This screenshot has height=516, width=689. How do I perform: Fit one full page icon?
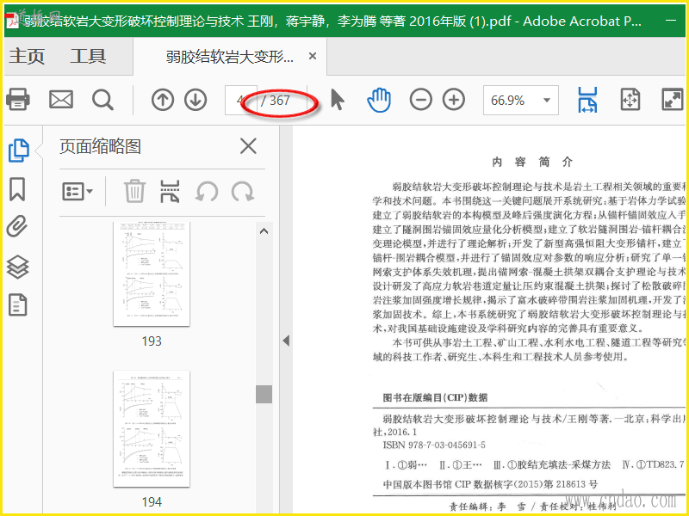[x=630, y=100]
